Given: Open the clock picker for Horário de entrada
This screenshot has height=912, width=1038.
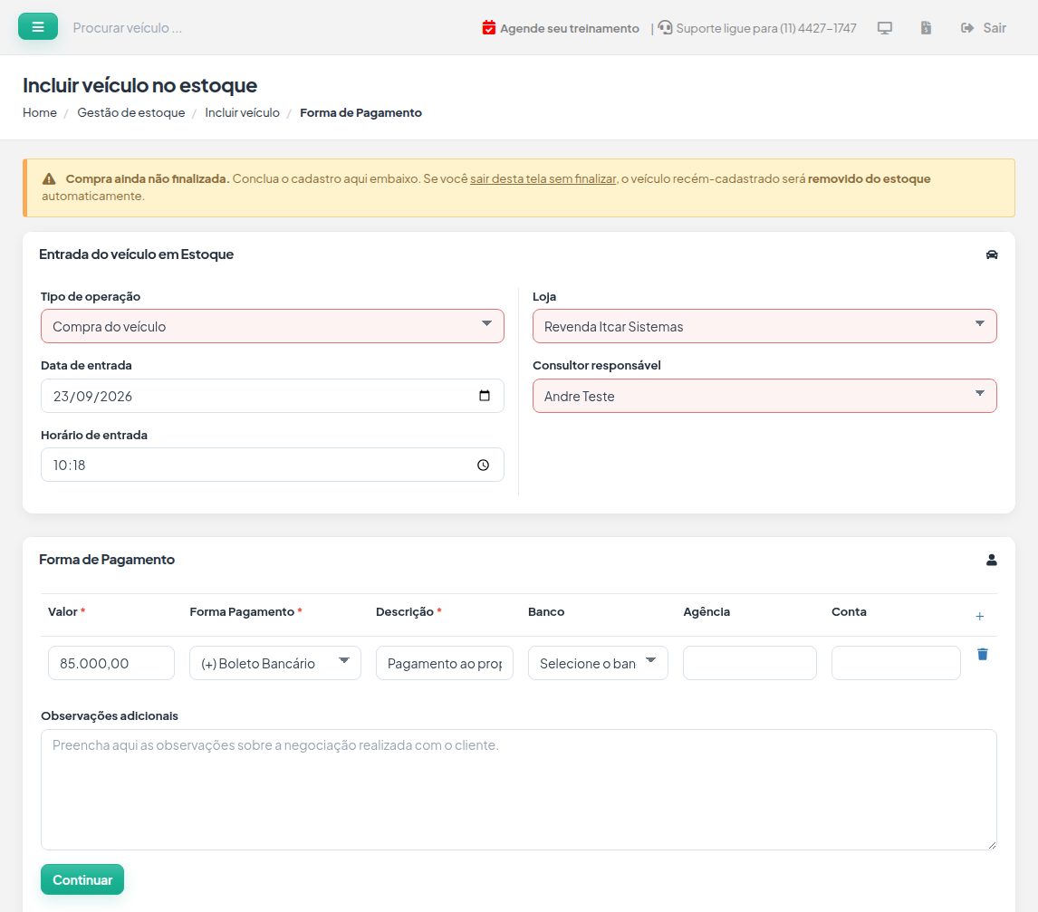Looking at the screenshot, I should (x=484, y=466).
